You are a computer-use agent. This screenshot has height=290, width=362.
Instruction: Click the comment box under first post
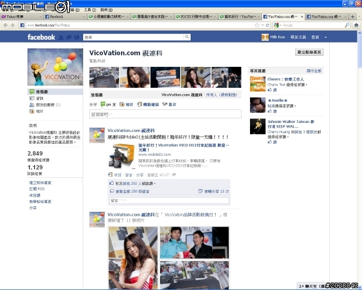click(x=169, y=201)
